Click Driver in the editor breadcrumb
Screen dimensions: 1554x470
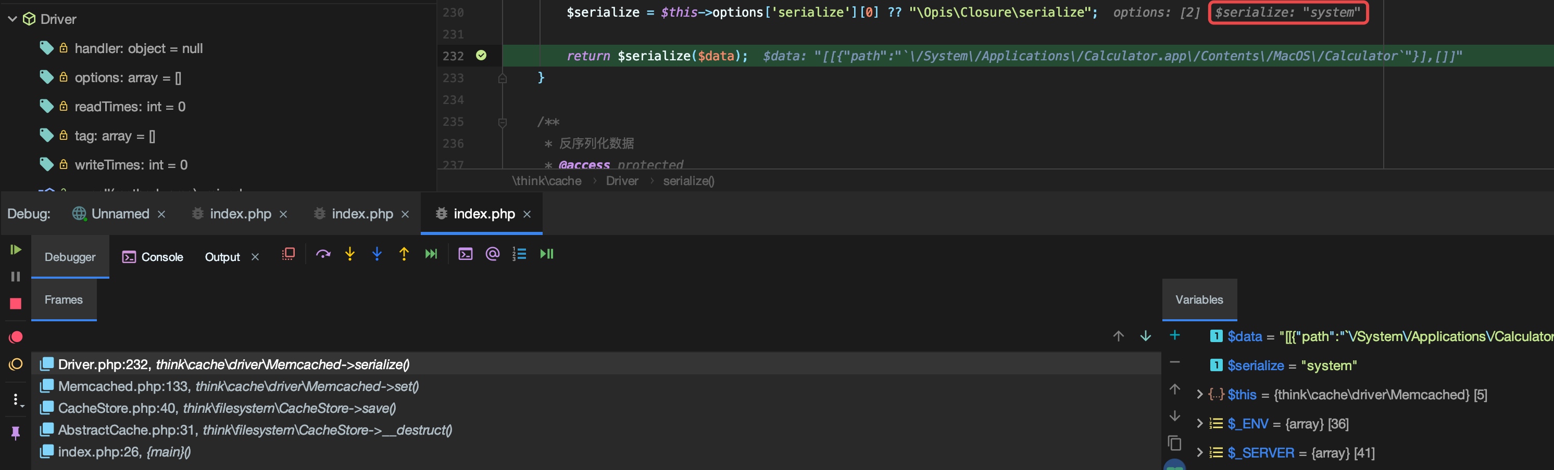pyautogui.click(x=622, y=181)
